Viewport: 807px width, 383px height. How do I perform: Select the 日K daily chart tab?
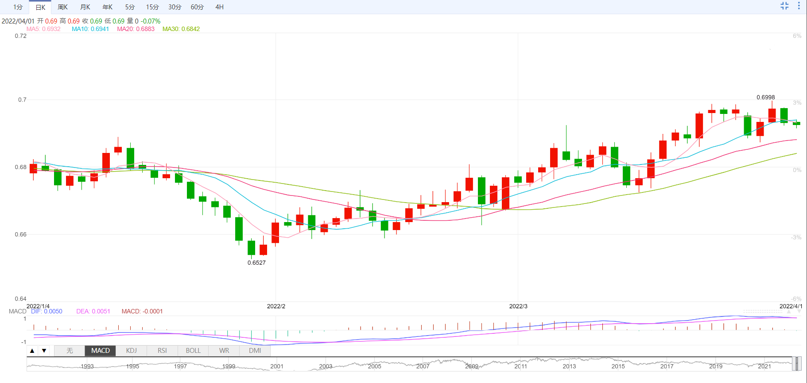[40, 7]
